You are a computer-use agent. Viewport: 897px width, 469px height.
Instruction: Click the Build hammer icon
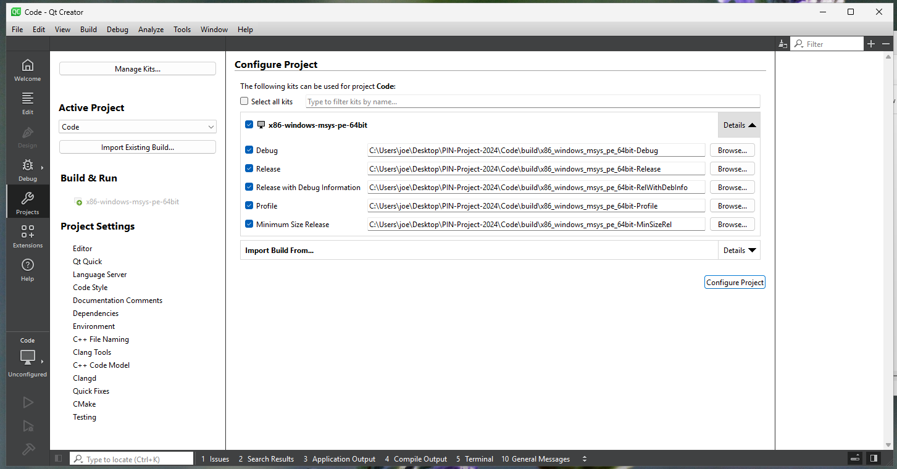28,449
